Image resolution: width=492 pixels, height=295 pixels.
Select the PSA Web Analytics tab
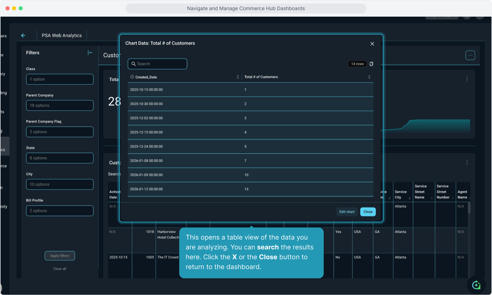(x=62, y=36)
